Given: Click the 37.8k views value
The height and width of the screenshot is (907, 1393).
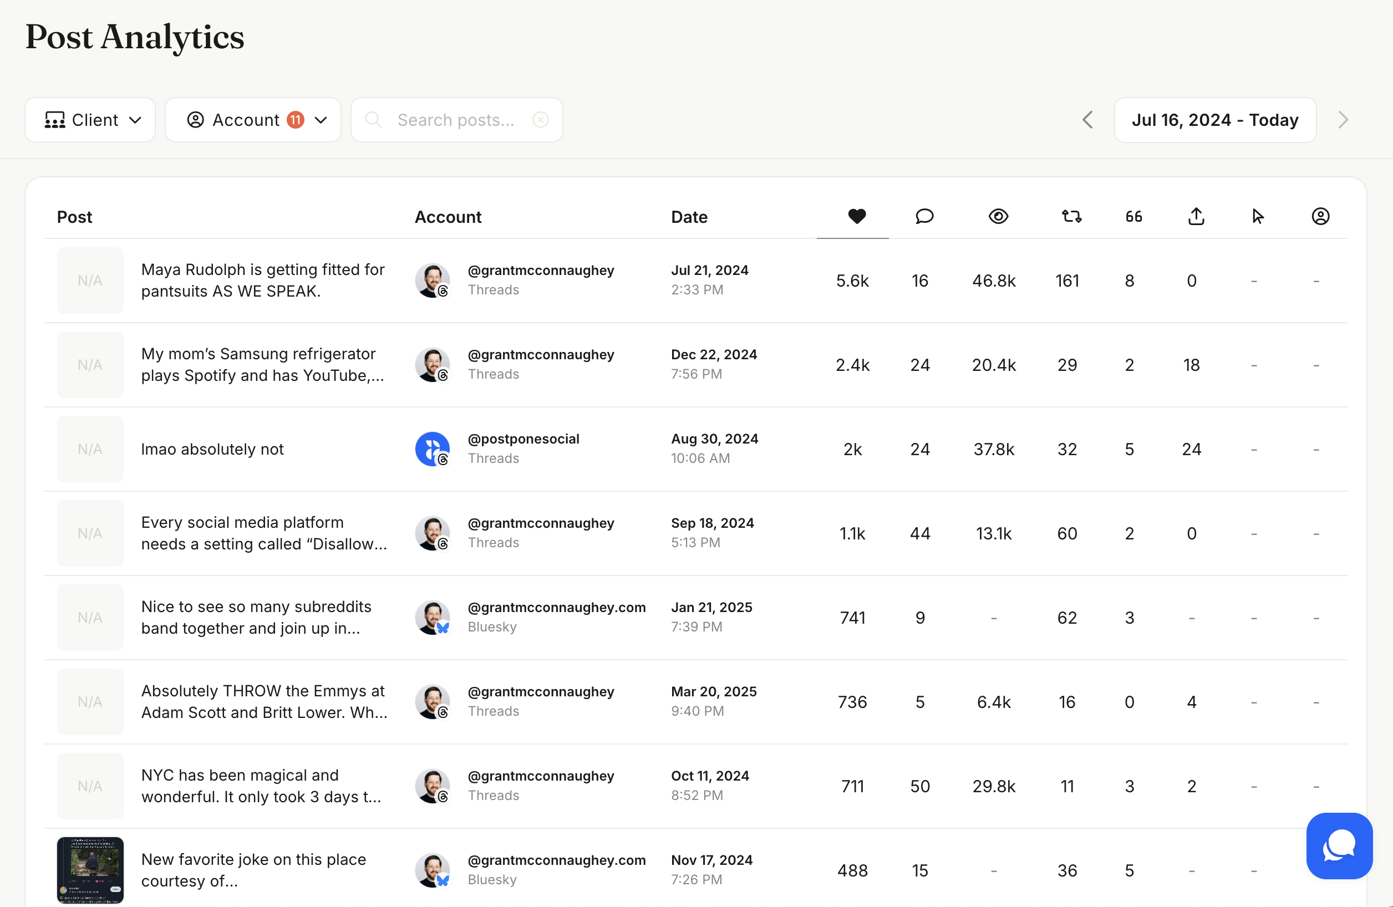Looking at the screenshot, I should 994,450.
